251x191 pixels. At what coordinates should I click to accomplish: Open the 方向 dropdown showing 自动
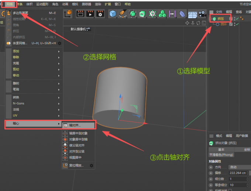pos(240,167)
